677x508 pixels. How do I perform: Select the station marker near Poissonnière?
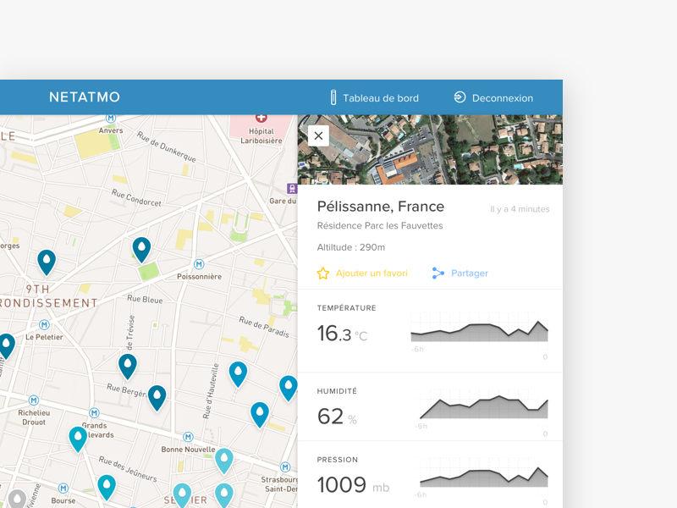pos(141,247)
